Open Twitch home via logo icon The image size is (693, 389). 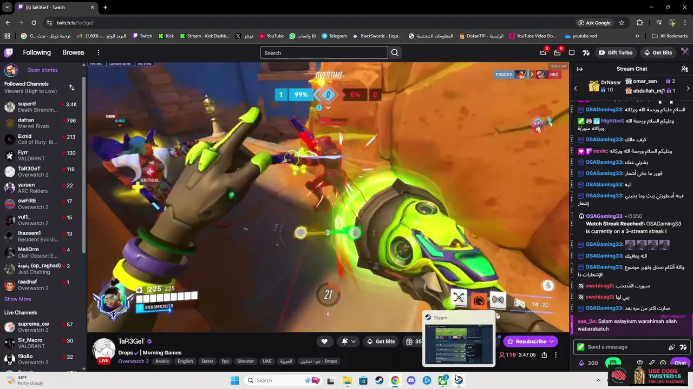(x=9, y=52)
